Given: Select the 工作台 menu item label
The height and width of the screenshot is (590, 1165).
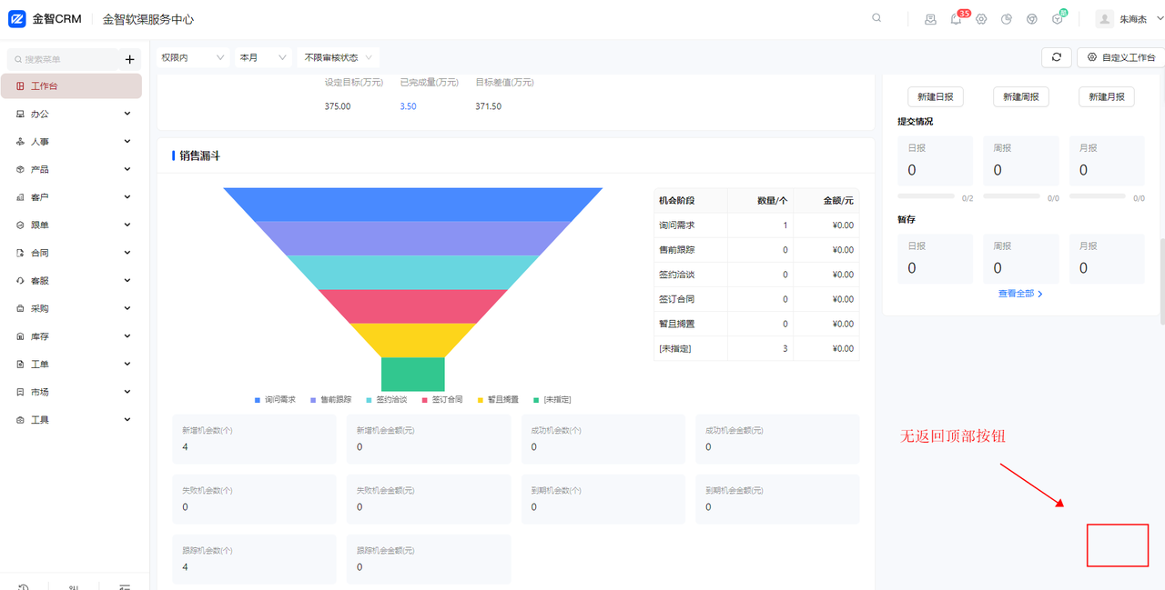Looking at the screenshot, I should pyautogui.click(x=45, y=86).
